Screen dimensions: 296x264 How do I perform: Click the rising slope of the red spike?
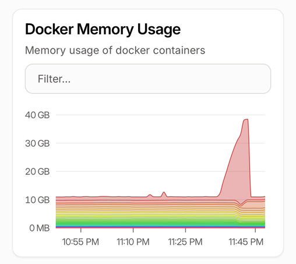pos(230,161)
